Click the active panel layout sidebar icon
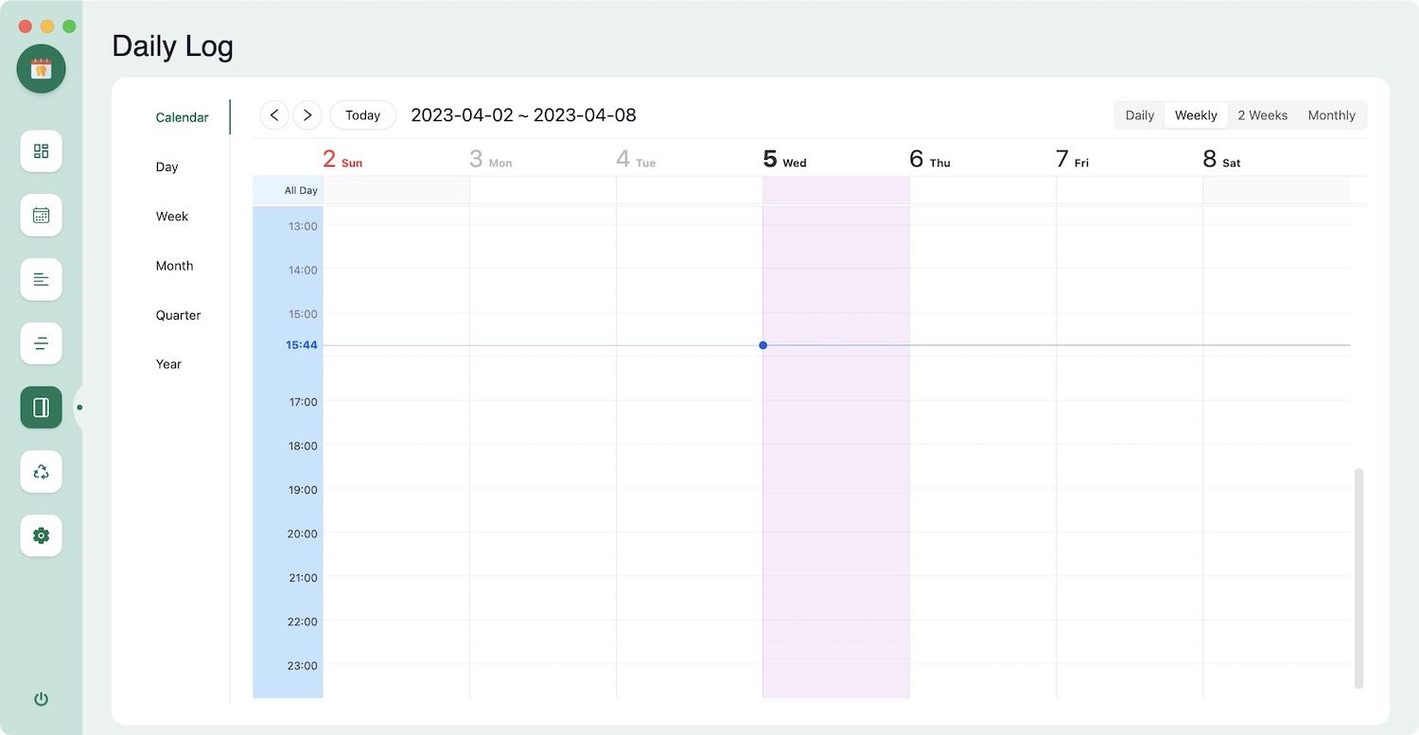Screen dimensions: 1419x735 tap(41, 408)
